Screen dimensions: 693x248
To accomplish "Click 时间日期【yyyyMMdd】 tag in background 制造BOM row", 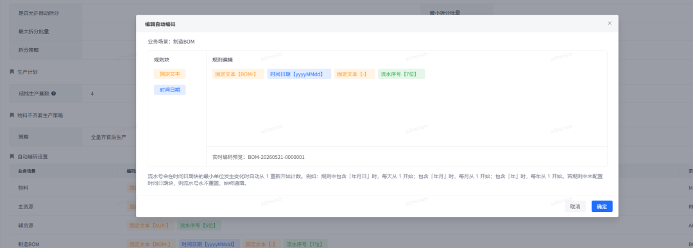I will pyautogui.click(x=209, y=244).
